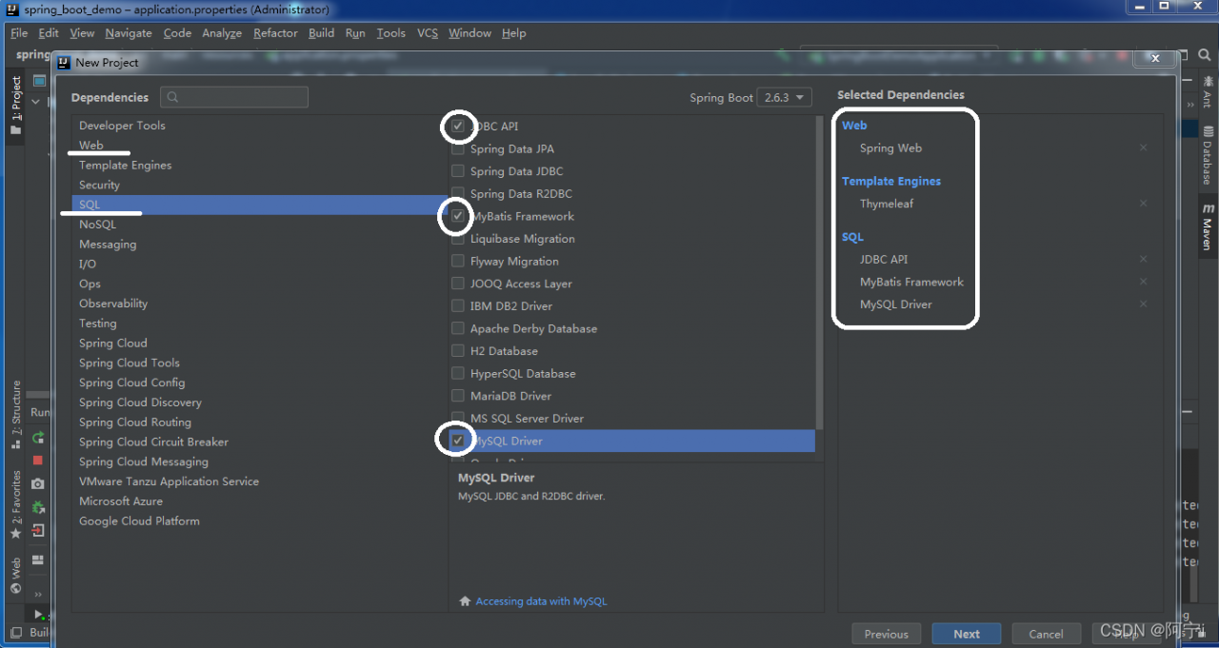Open the Refactor menu
The height and width of the screenshot is (648, 1219).
(275, 33)
